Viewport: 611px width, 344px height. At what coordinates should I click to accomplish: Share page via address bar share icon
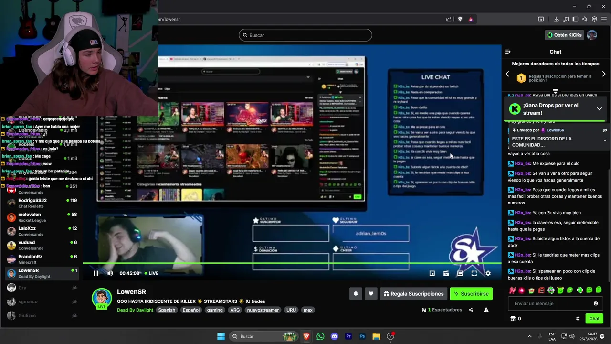(449, 19)
